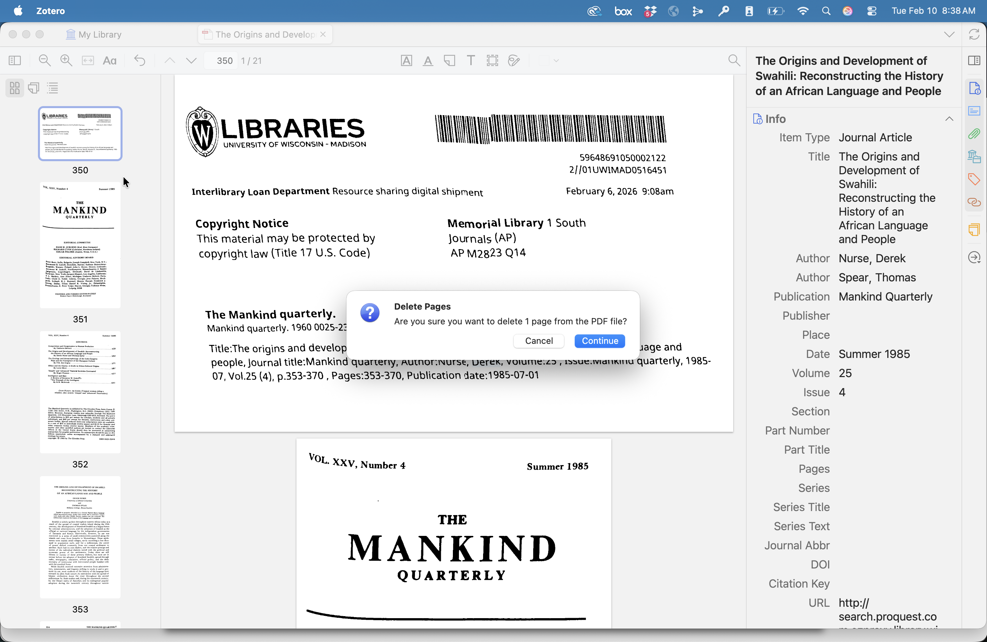The image size is (987, 642).
Task: Open the Zotero menu in menu bar
Action: (50, 11)
